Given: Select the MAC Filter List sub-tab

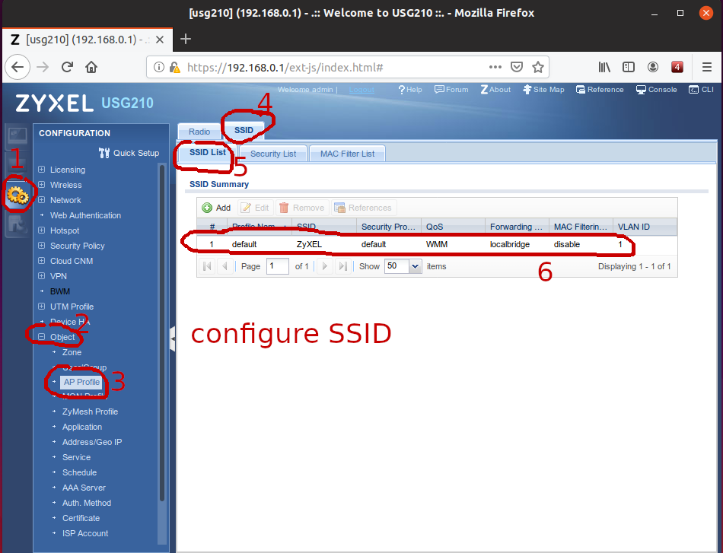Looking at the screenshot, I should click(x=347, y=154).
